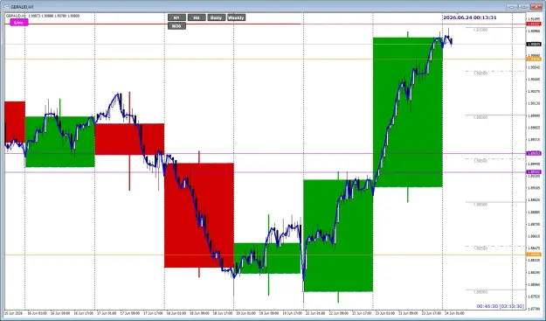The image size is (546, 321).
Task: Click the magenta Line button
Action: pos(19,23)
